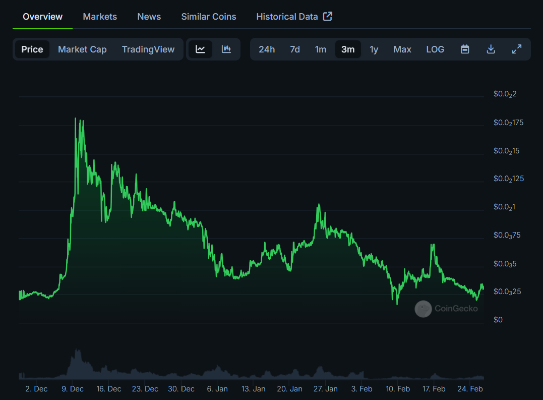Click the 24. Feb date label
This screenshot has height=400, width=543.
pyautogui.click(x=470, y=389)
